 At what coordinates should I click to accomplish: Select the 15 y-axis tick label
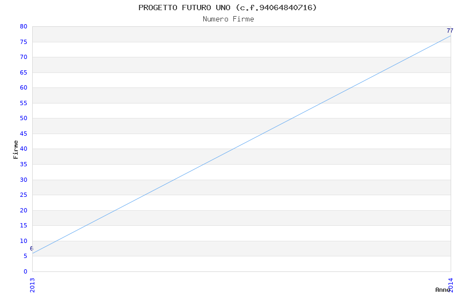pos(24,226)
